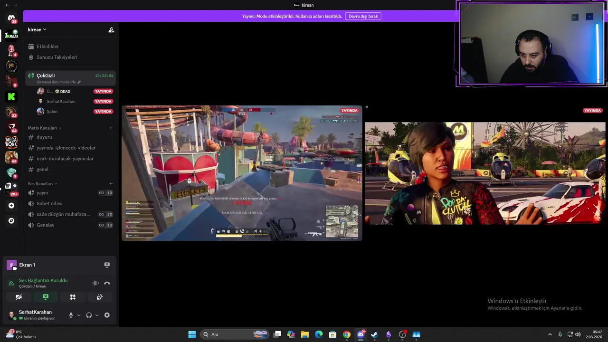
Task: Open the weather widget showing 0°C
Action: (x=21, y=334)
